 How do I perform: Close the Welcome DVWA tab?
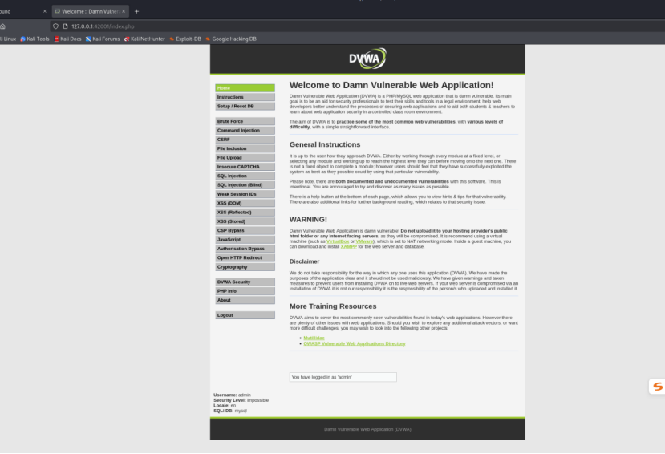pos(124,11)
